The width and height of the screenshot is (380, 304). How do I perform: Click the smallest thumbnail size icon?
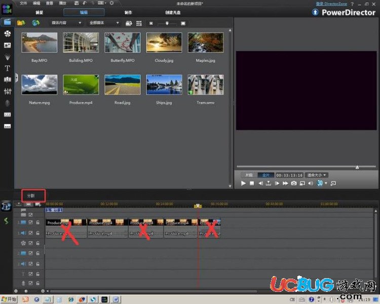(151, 23)
